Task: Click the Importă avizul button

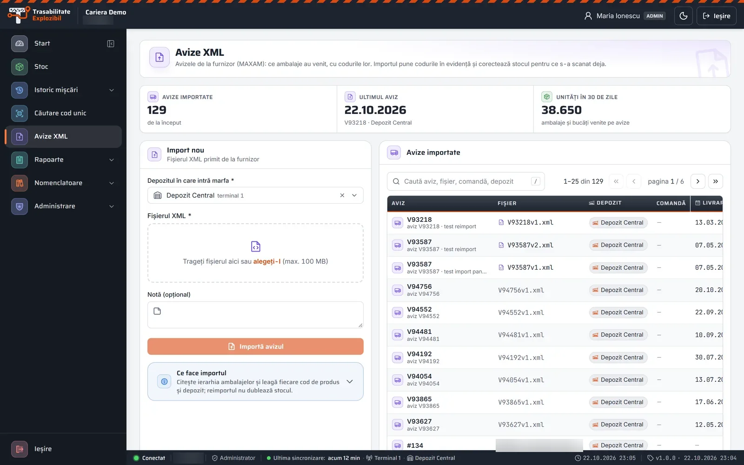Action: (255, 346)
